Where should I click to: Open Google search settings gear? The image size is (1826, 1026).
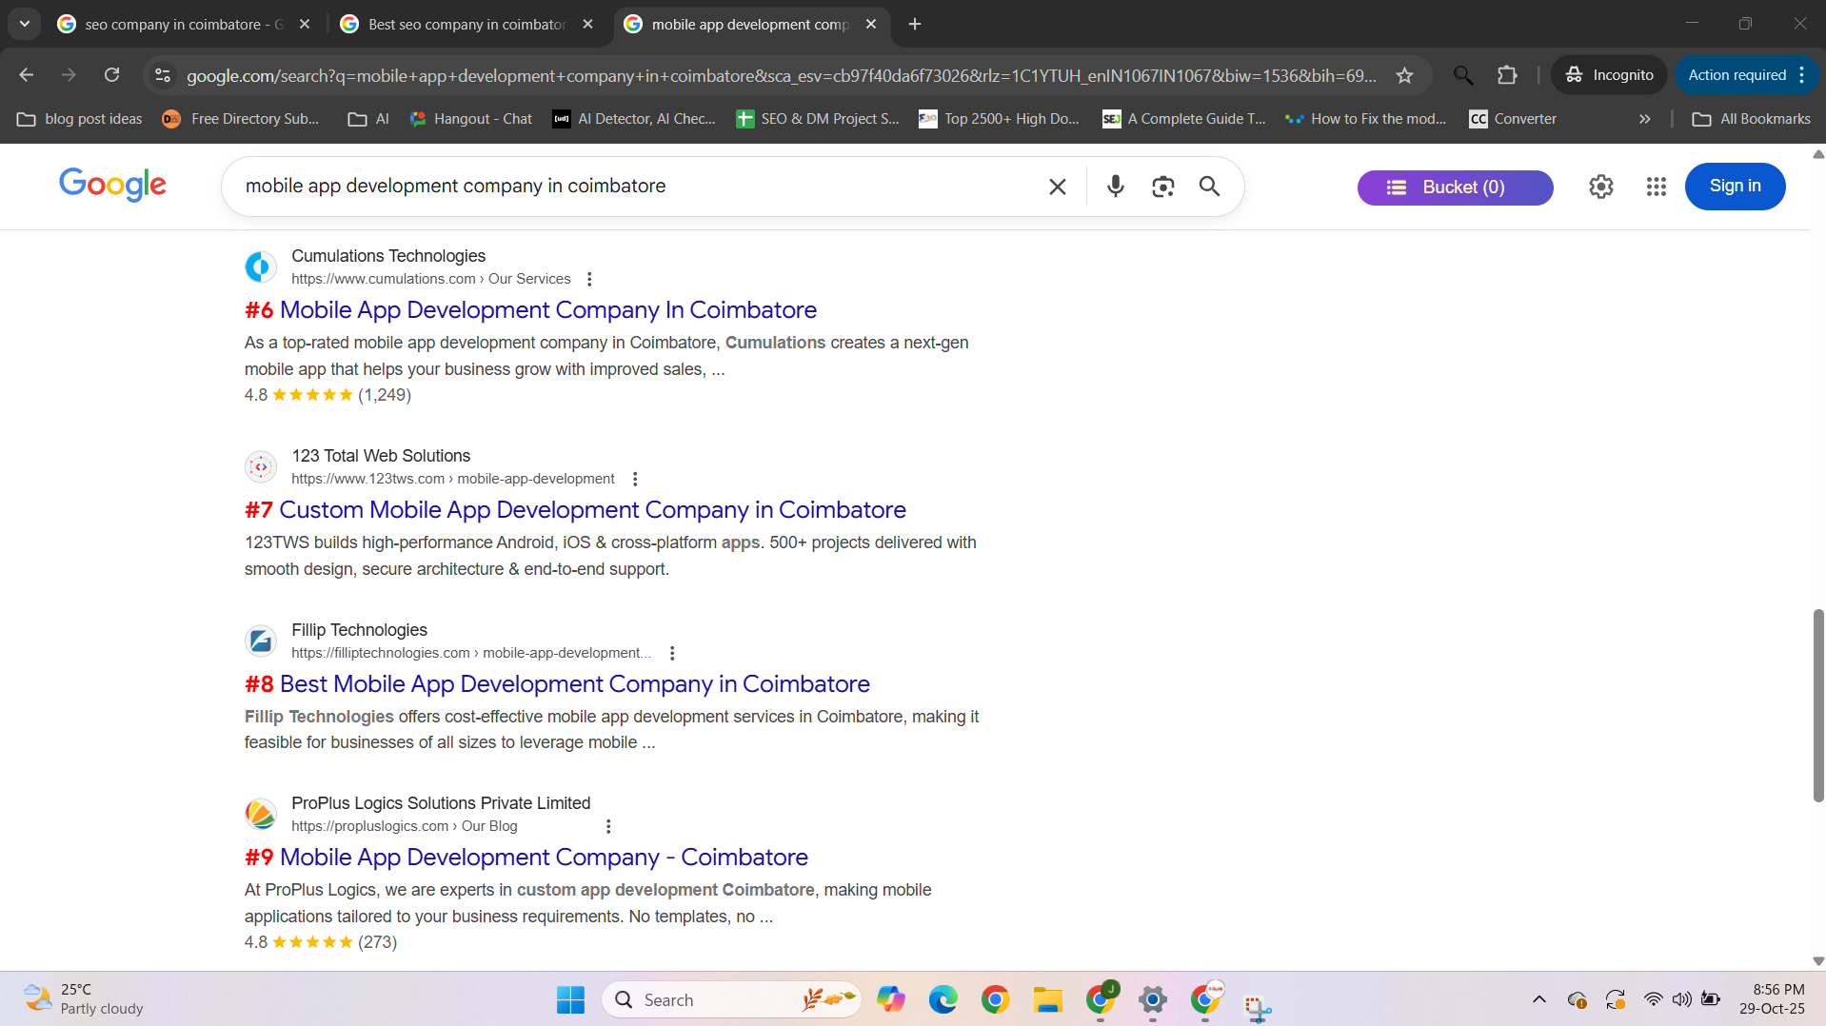[1600, 187]
